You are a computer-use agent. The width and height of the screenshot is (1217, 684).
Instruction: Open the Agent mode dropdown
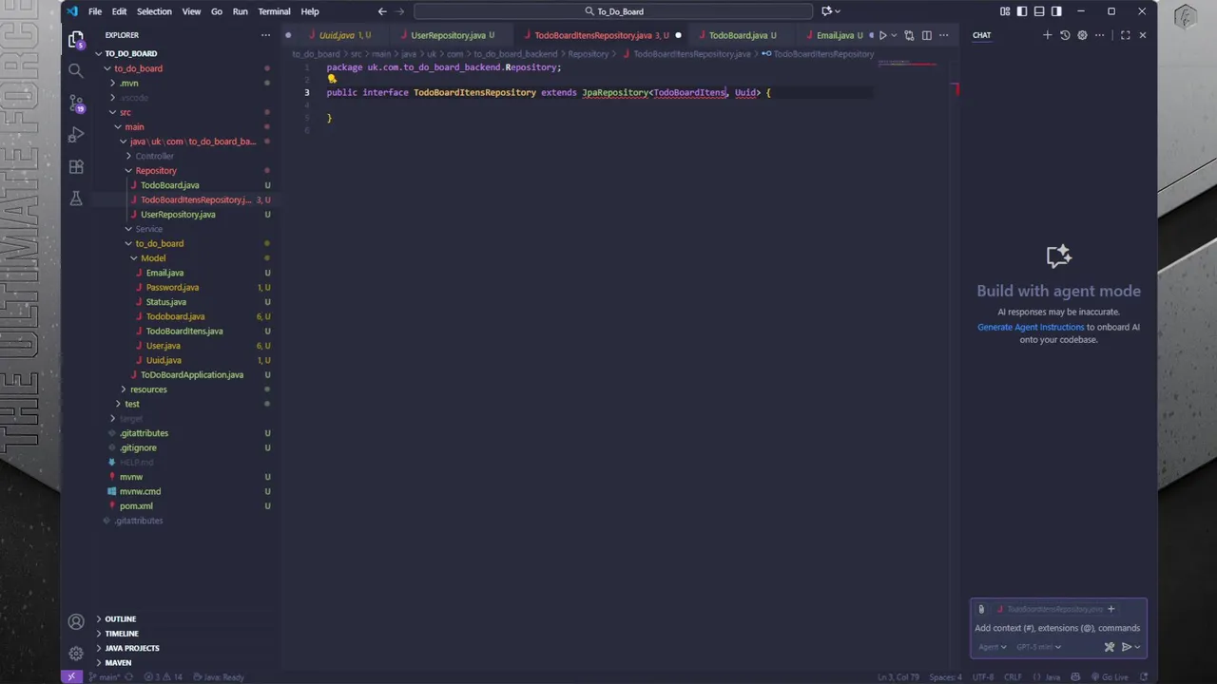coord(992,647)
